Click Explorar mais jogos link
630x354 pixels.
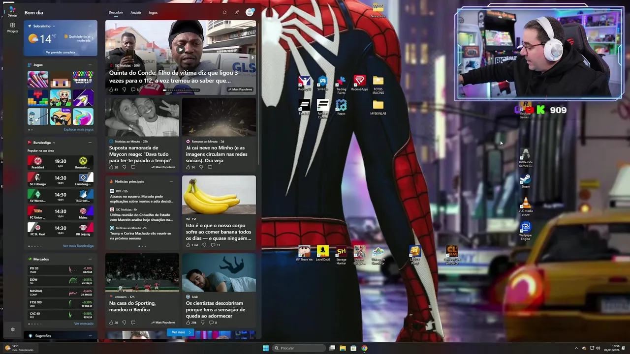point(79,129)
